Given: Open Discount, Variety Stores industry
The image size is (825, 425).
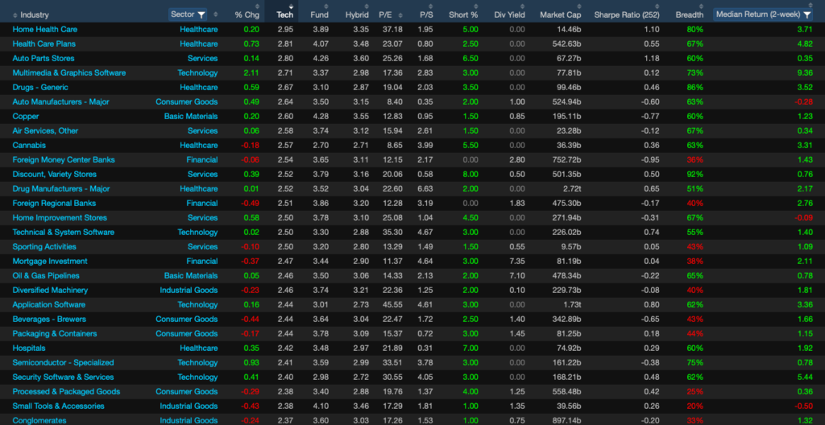Looking at the screenshot, I should (x=54, y=174).
